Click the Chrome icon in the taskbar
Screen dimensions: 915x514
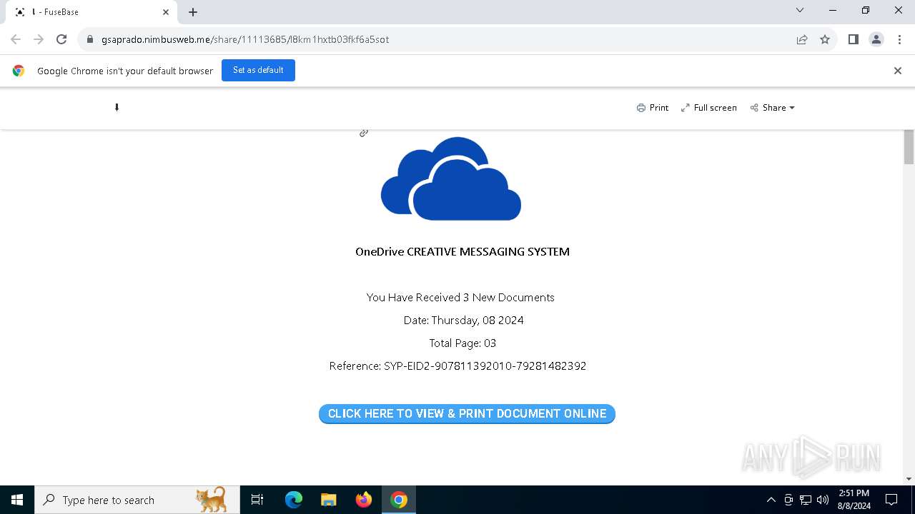pyautogui.click(x=399, y=500)
